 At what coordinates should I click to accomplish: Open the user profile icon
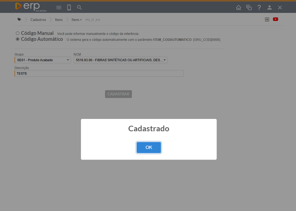269,8
